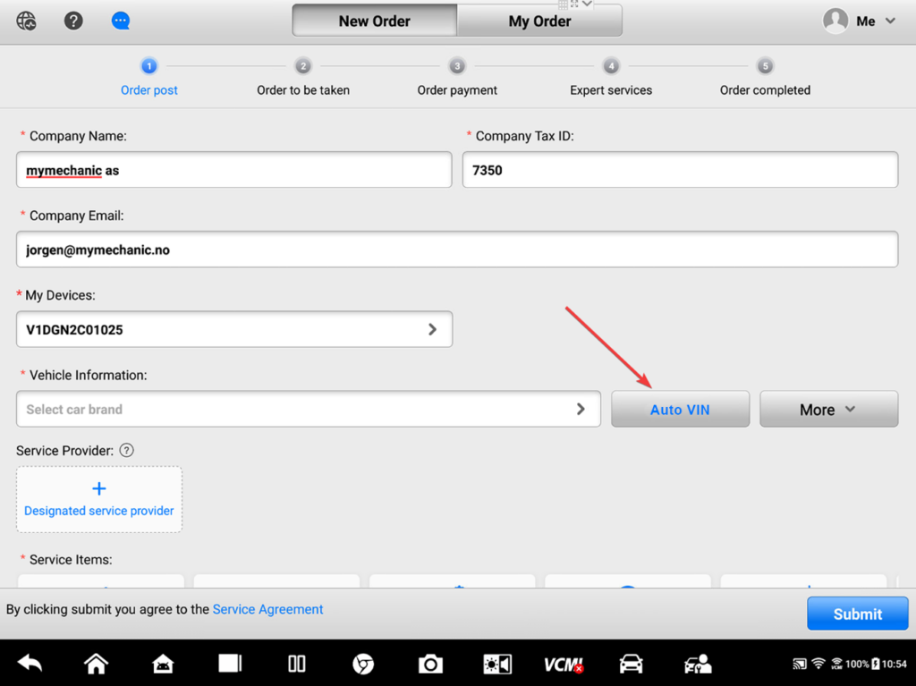Click the Wi-Fi status icon
This screenshot has width=916, height=686.
point(818,664)
